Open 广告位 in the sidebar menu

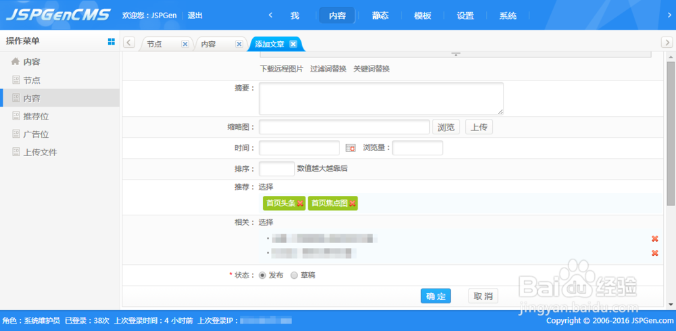click(35, 134)
